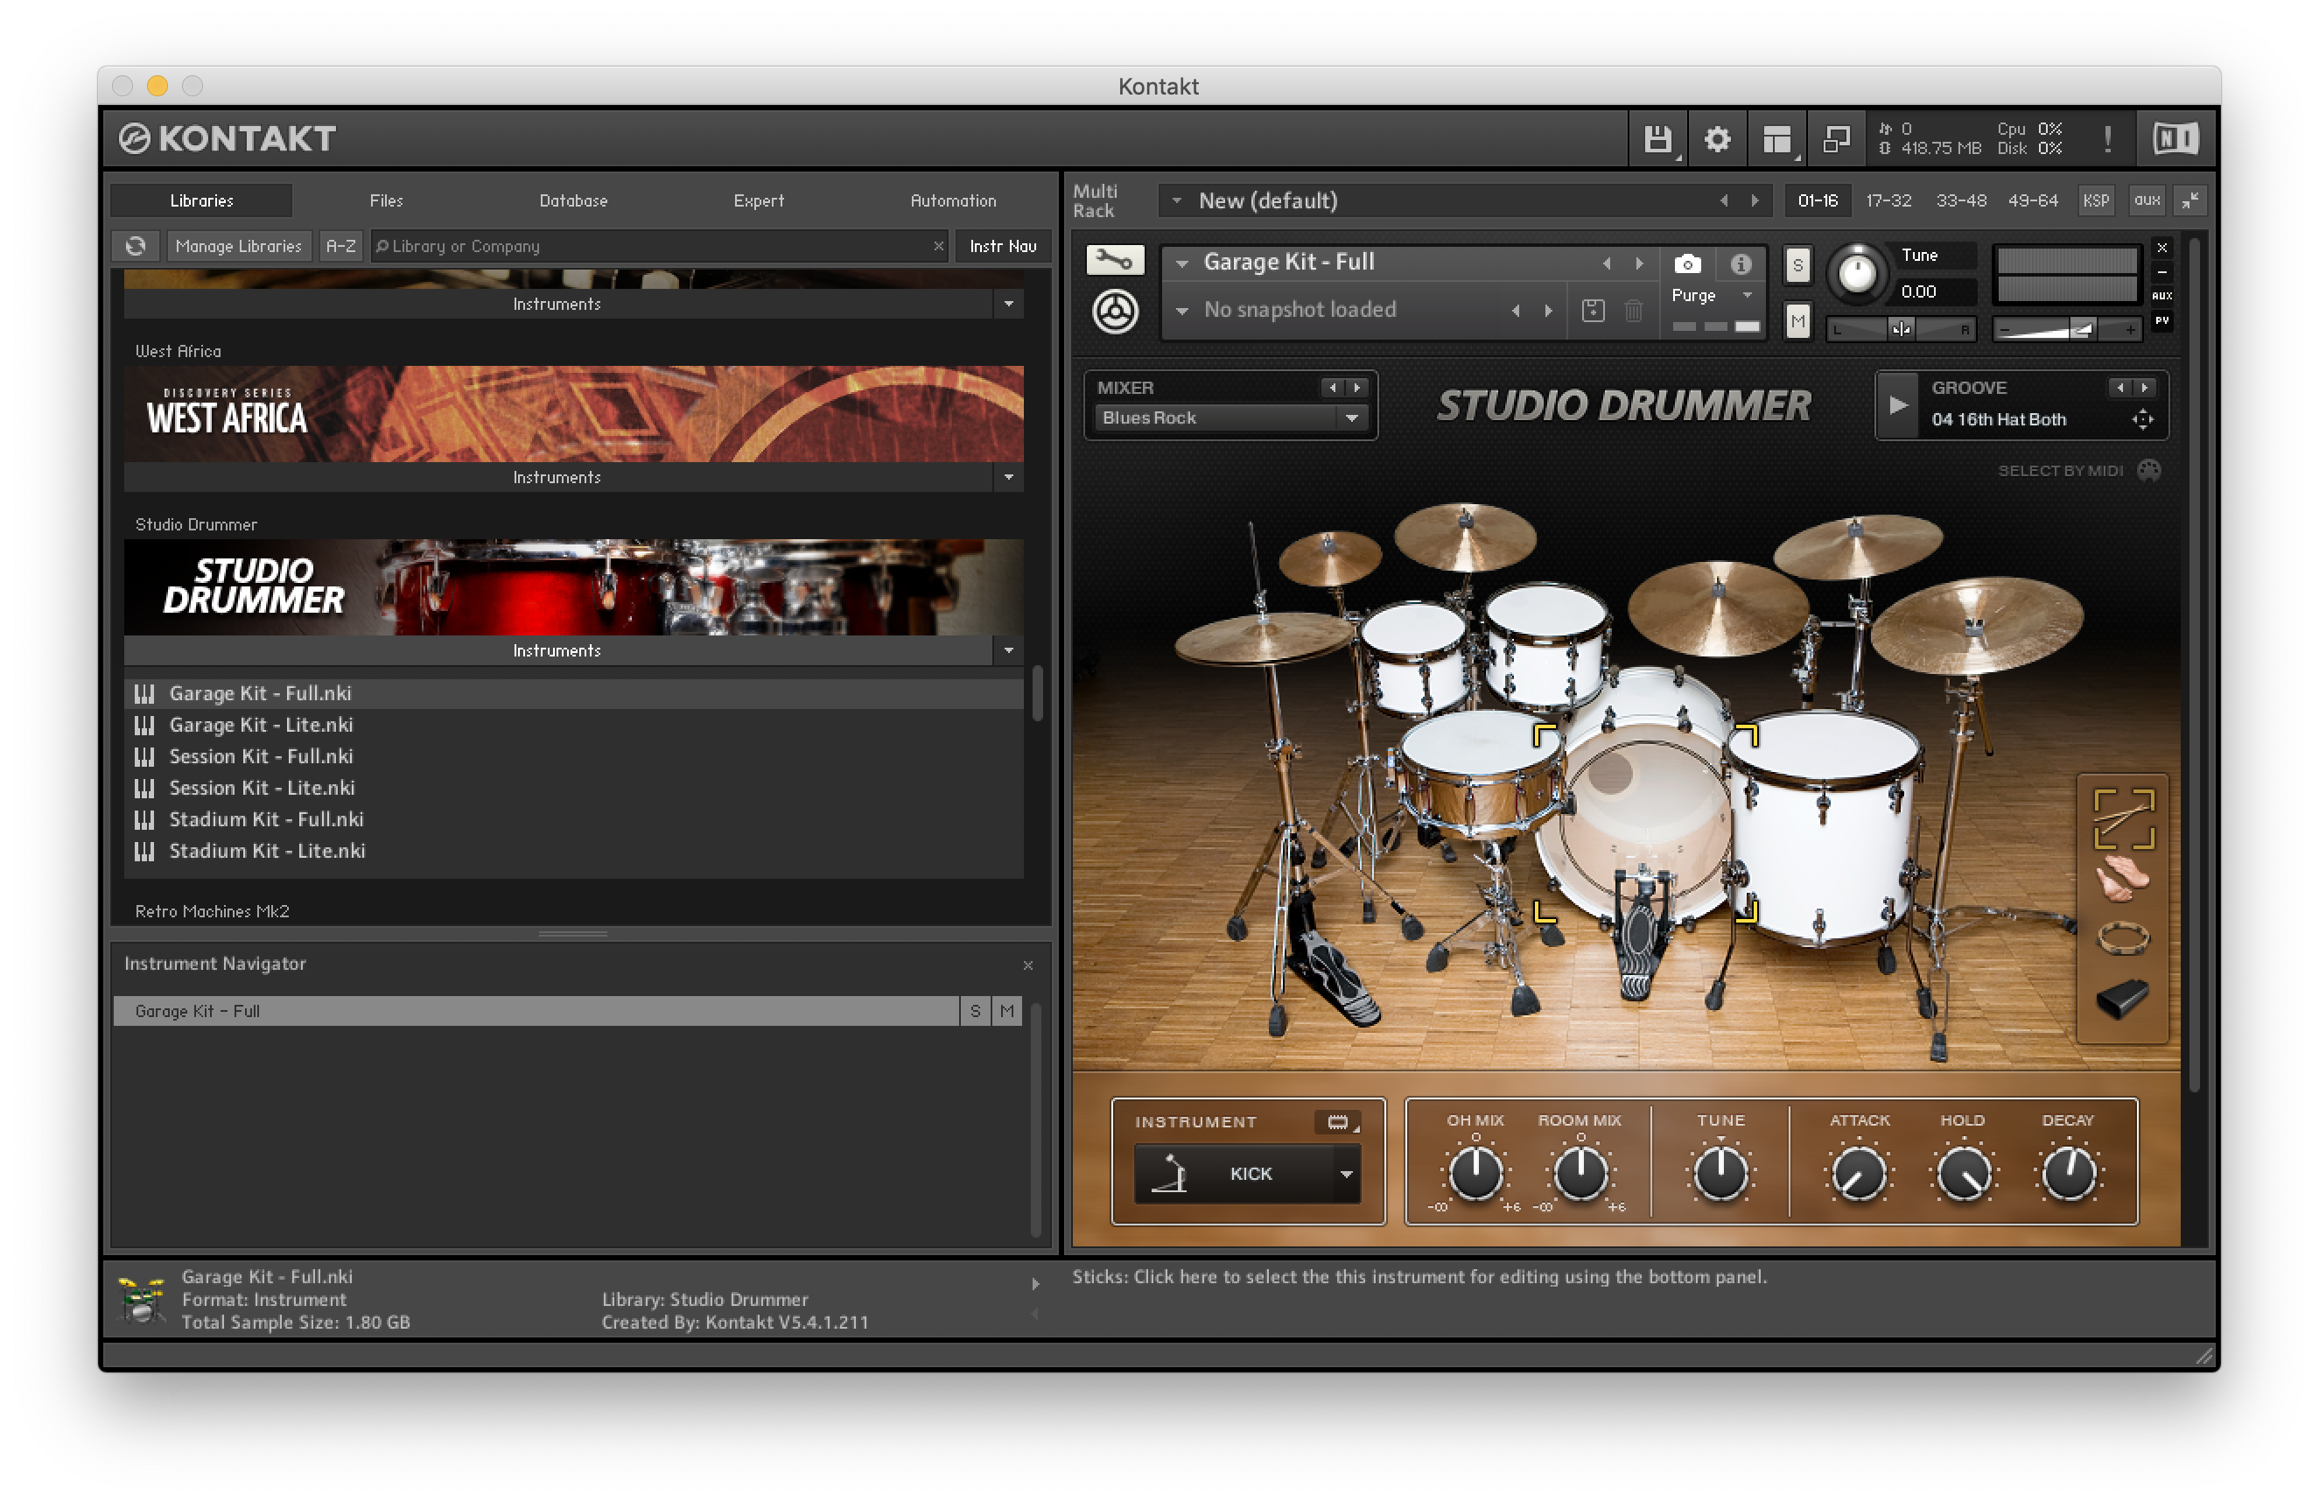Screen dimensions: 2319x1502
Task: Toggle Solo in Instrument Navigator row
Action: point(976,1011)
